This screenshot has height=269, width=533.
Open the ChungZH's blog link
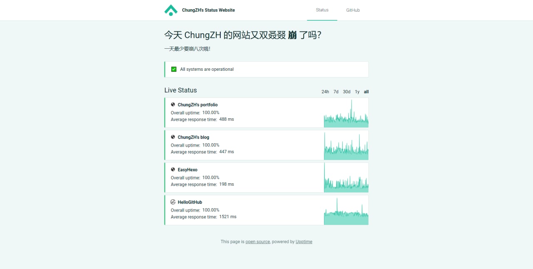194,137
